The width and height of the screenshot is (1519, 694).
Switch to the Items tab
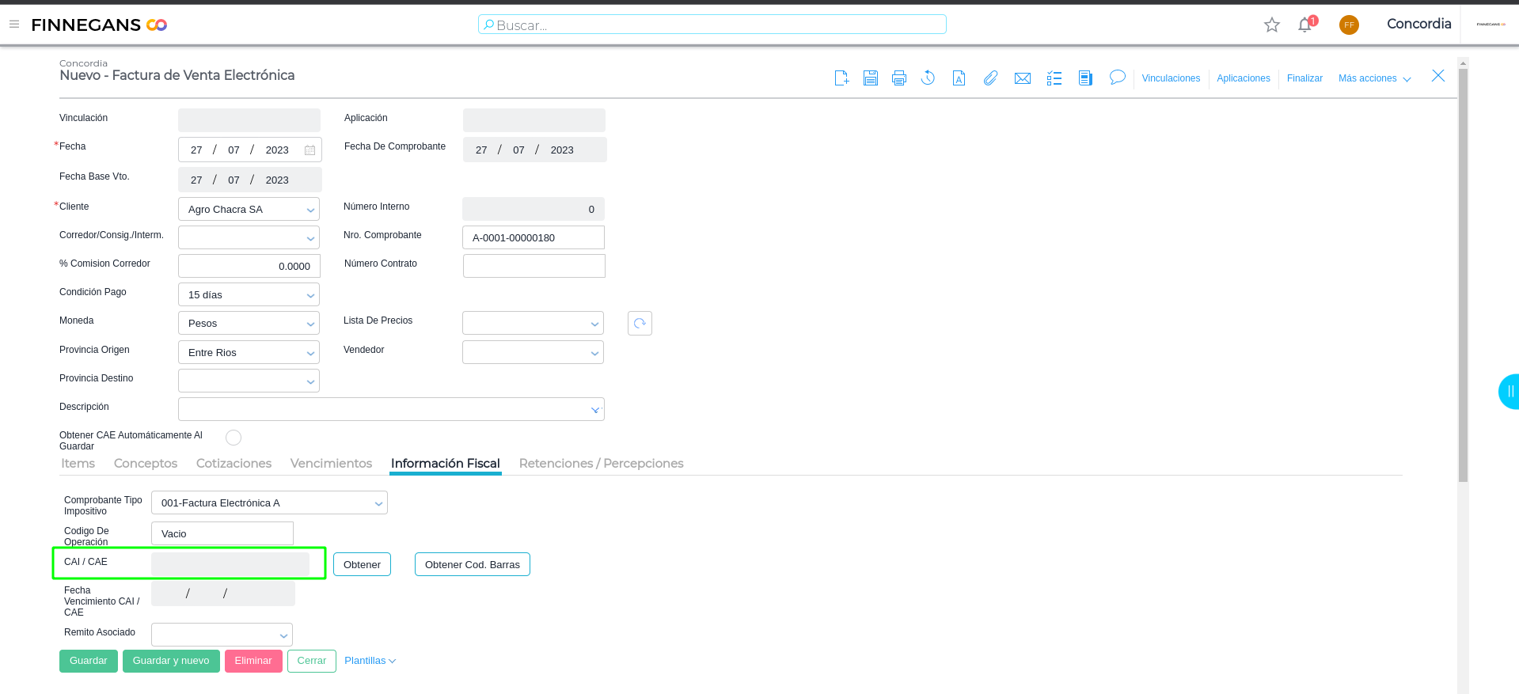(x=78, y=464)
